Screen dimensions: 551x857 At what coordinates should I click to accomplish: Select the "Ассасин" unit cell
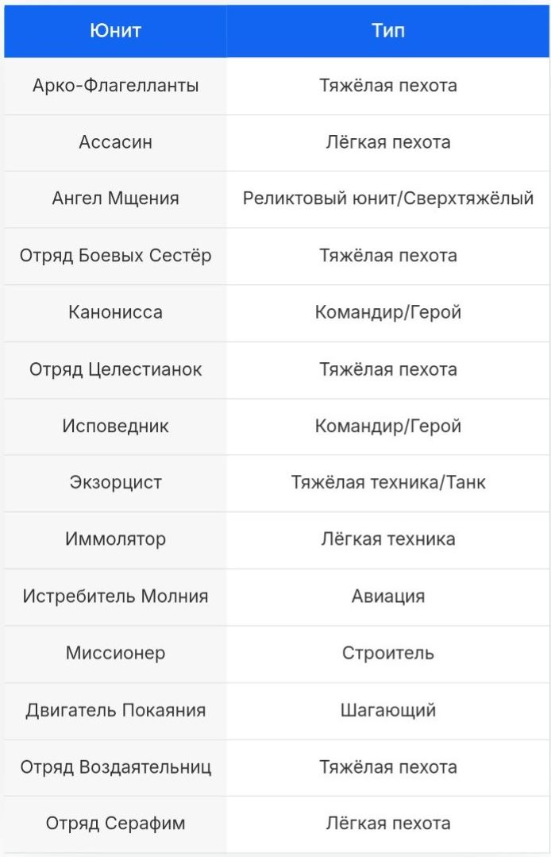pyautogui.click(x=115, y=142)
